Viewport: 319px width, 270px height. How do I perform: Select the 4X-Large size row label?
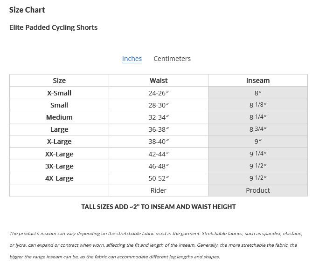(x=59, y=178)
